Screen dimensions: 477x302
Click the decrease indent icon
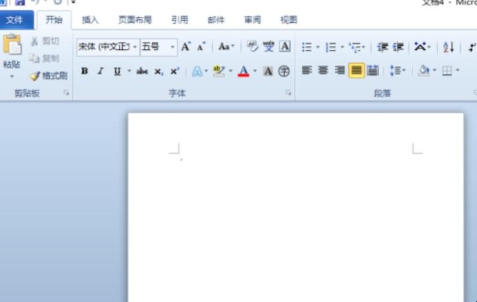point(382,47)
